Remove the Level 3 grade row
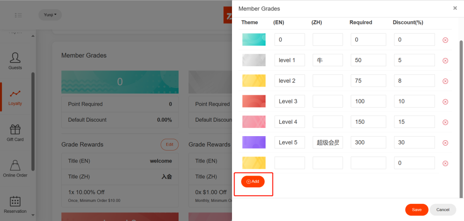Viewport: 464px width, 221px height. [445, 102]
